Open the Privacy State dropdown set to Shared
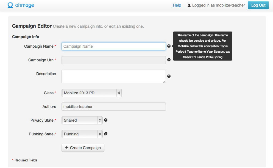 pos(82,120)
